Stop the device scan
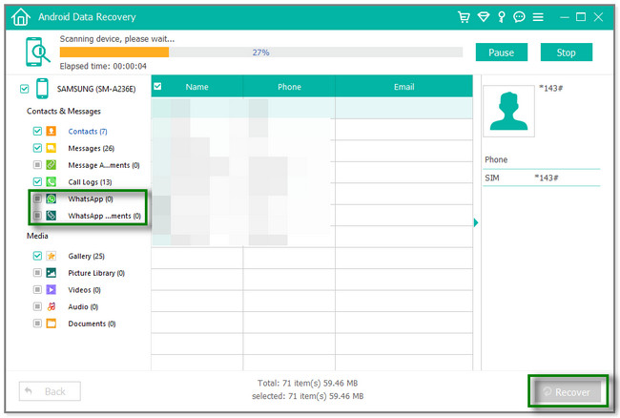The height and width of the screenshot is (418, 620). pos(567,52)
